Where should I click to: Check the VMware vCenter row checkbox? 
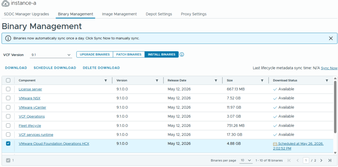[x=8, y=107]
